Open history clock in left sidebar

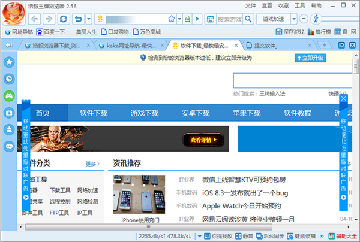[x=9, y=79]
